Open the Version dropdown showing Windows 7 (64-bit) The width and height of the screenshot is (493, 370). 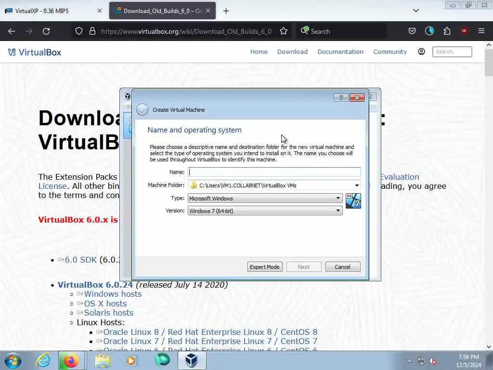click(x=265, y=211)
